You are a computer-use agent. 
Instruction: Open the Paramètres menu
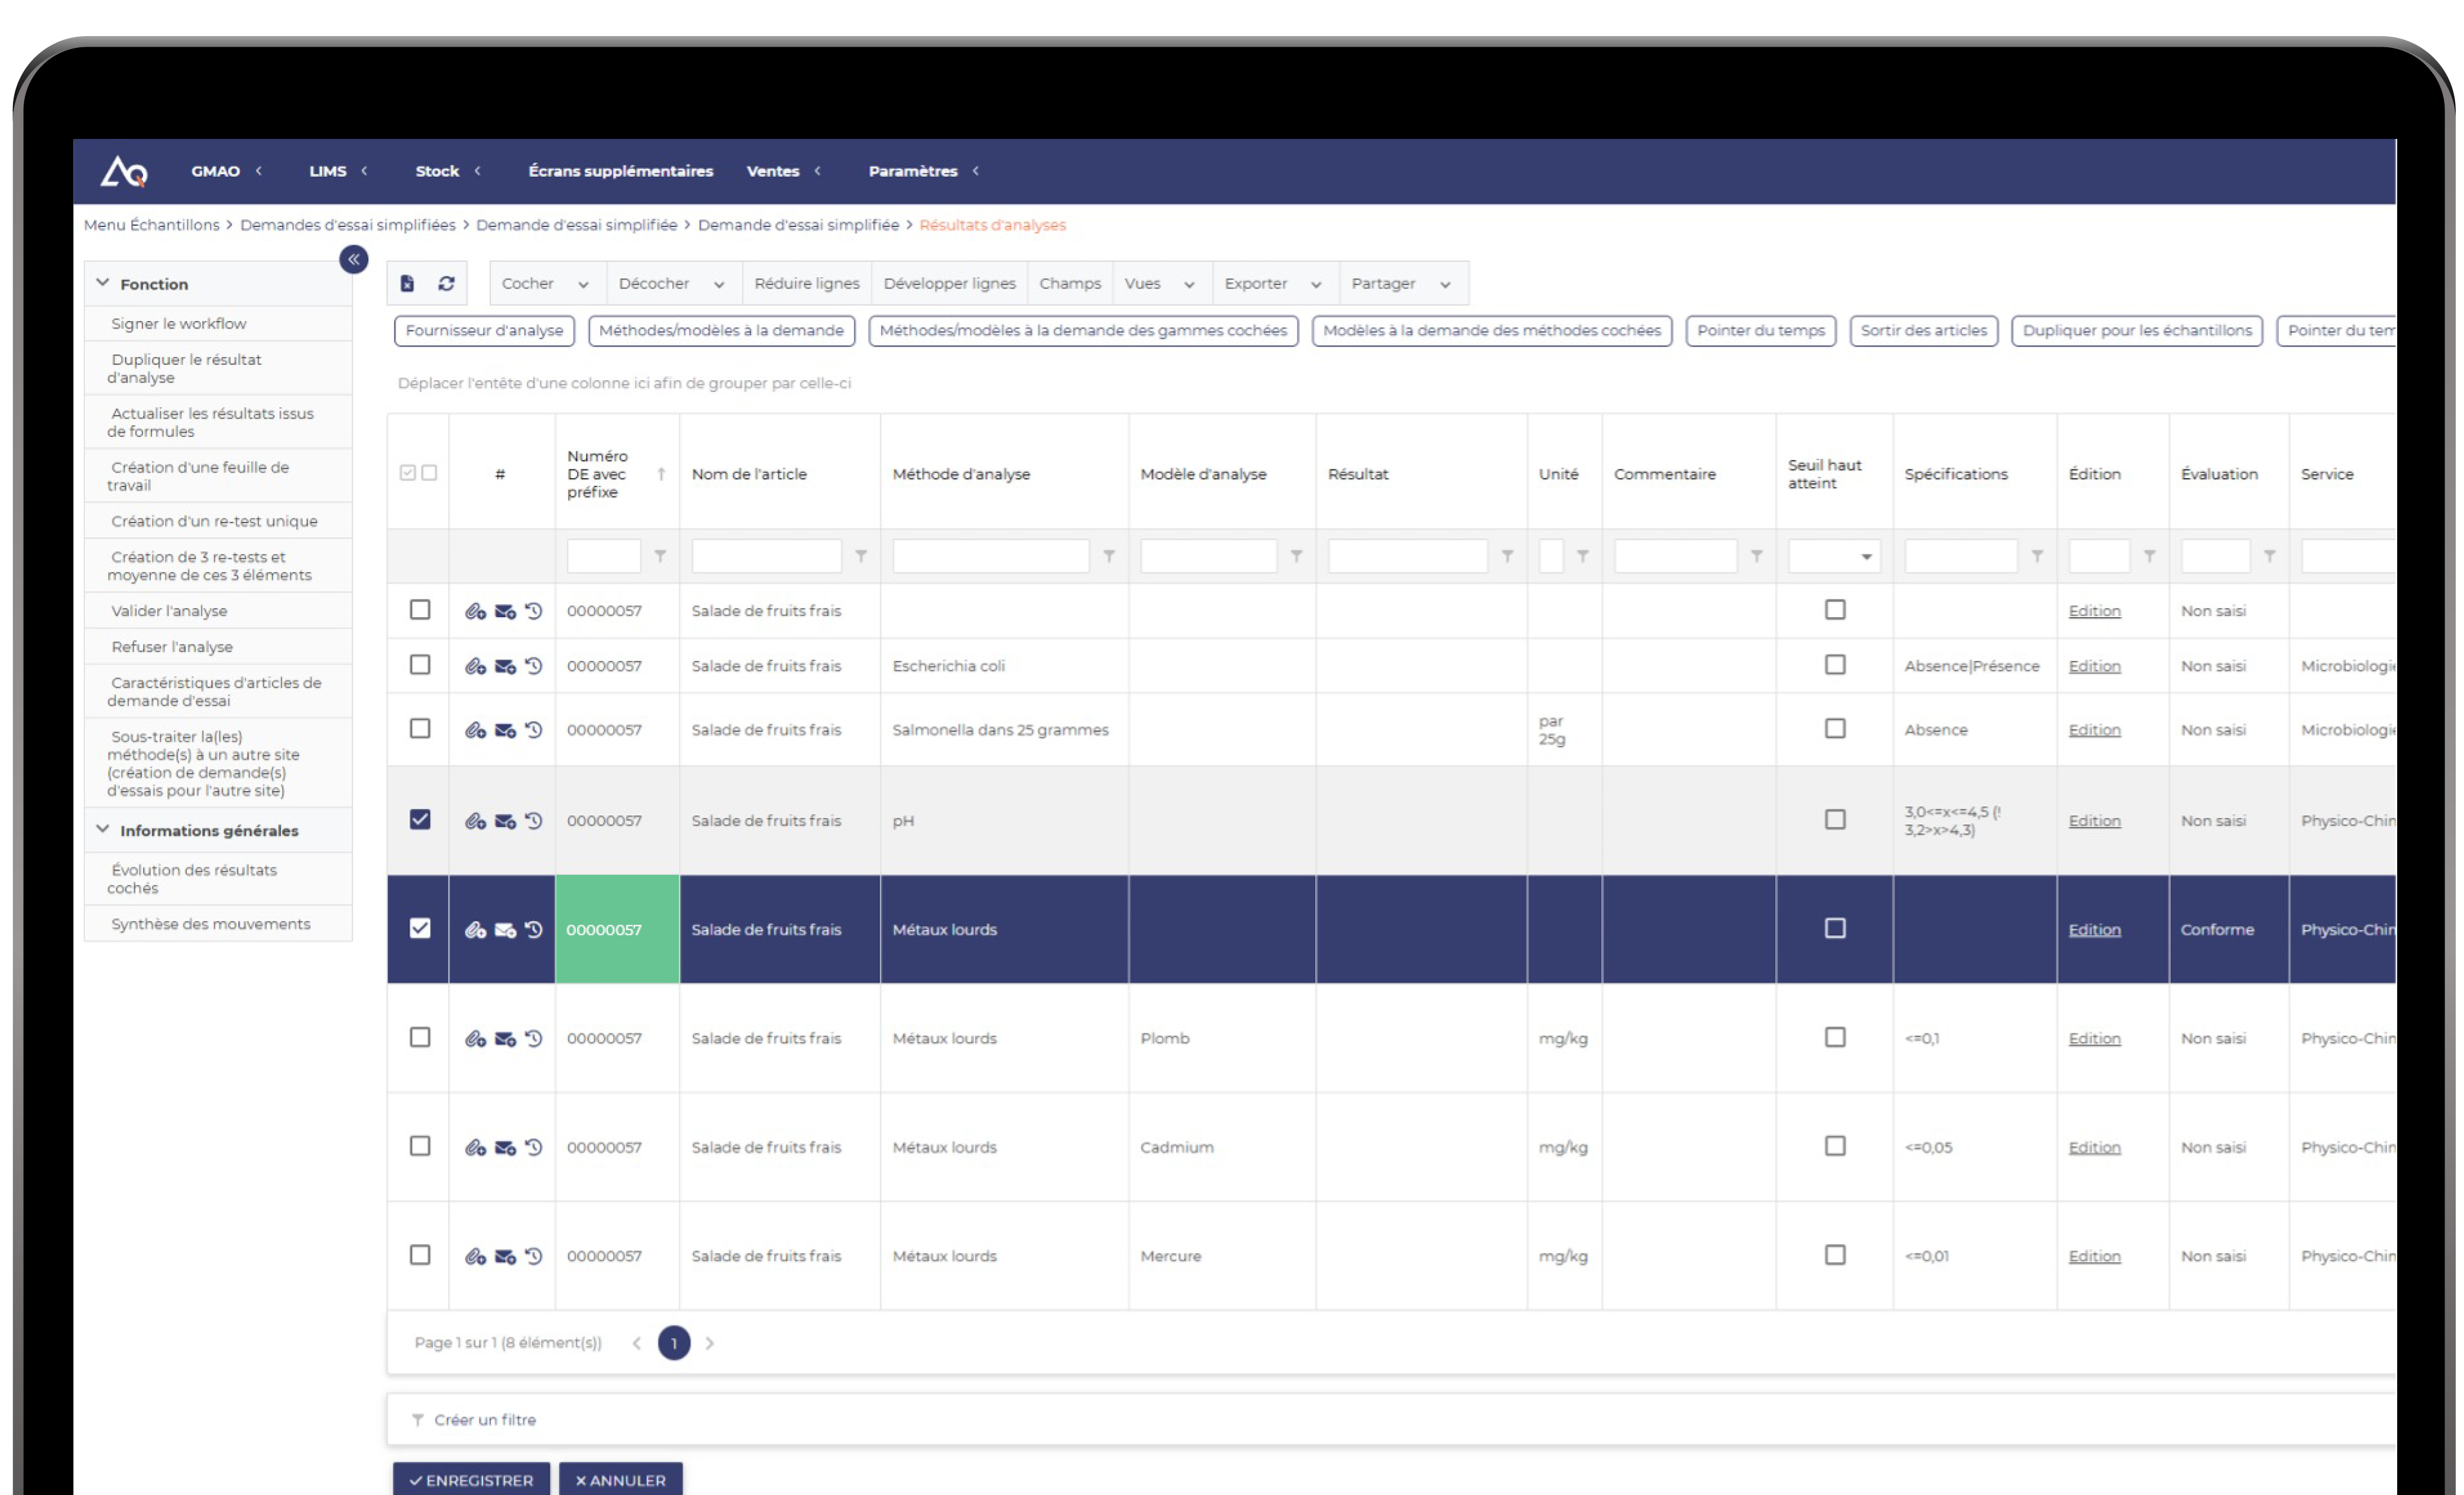(x=913, y=171)
